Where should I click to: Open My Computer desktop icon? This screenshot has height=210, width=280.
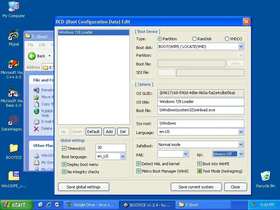[14, 7]
